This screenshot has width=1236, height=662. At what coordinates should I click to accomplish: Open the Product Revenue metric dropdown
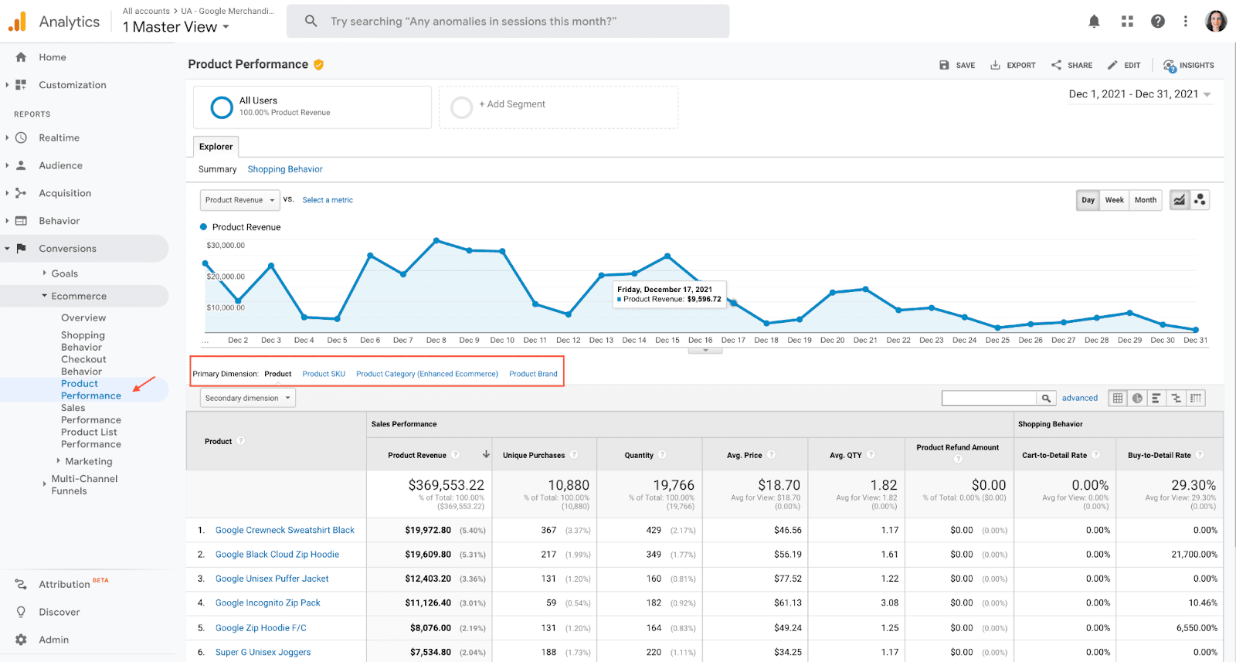[x=239, y=200]
